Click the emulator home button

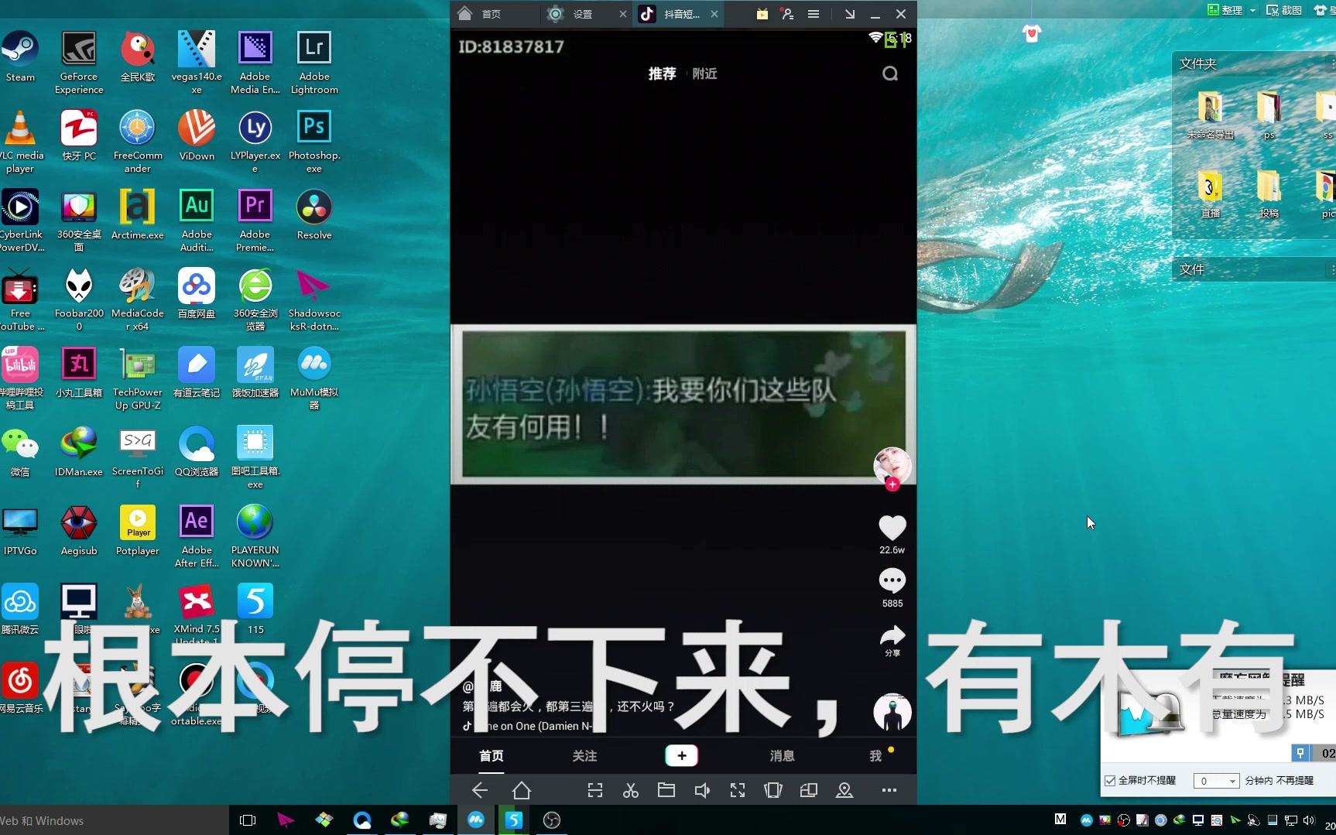(522, 790)
